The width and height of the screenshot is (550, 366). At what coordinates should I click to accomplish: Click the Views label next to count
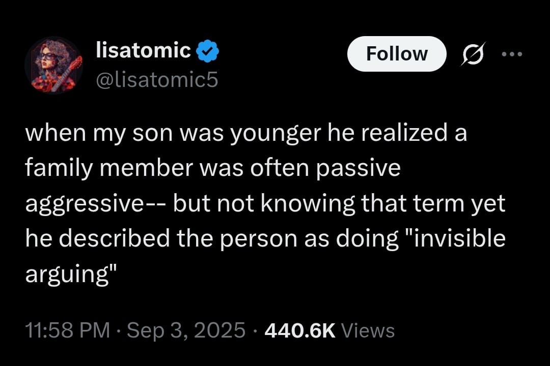(x=368, y=330)
